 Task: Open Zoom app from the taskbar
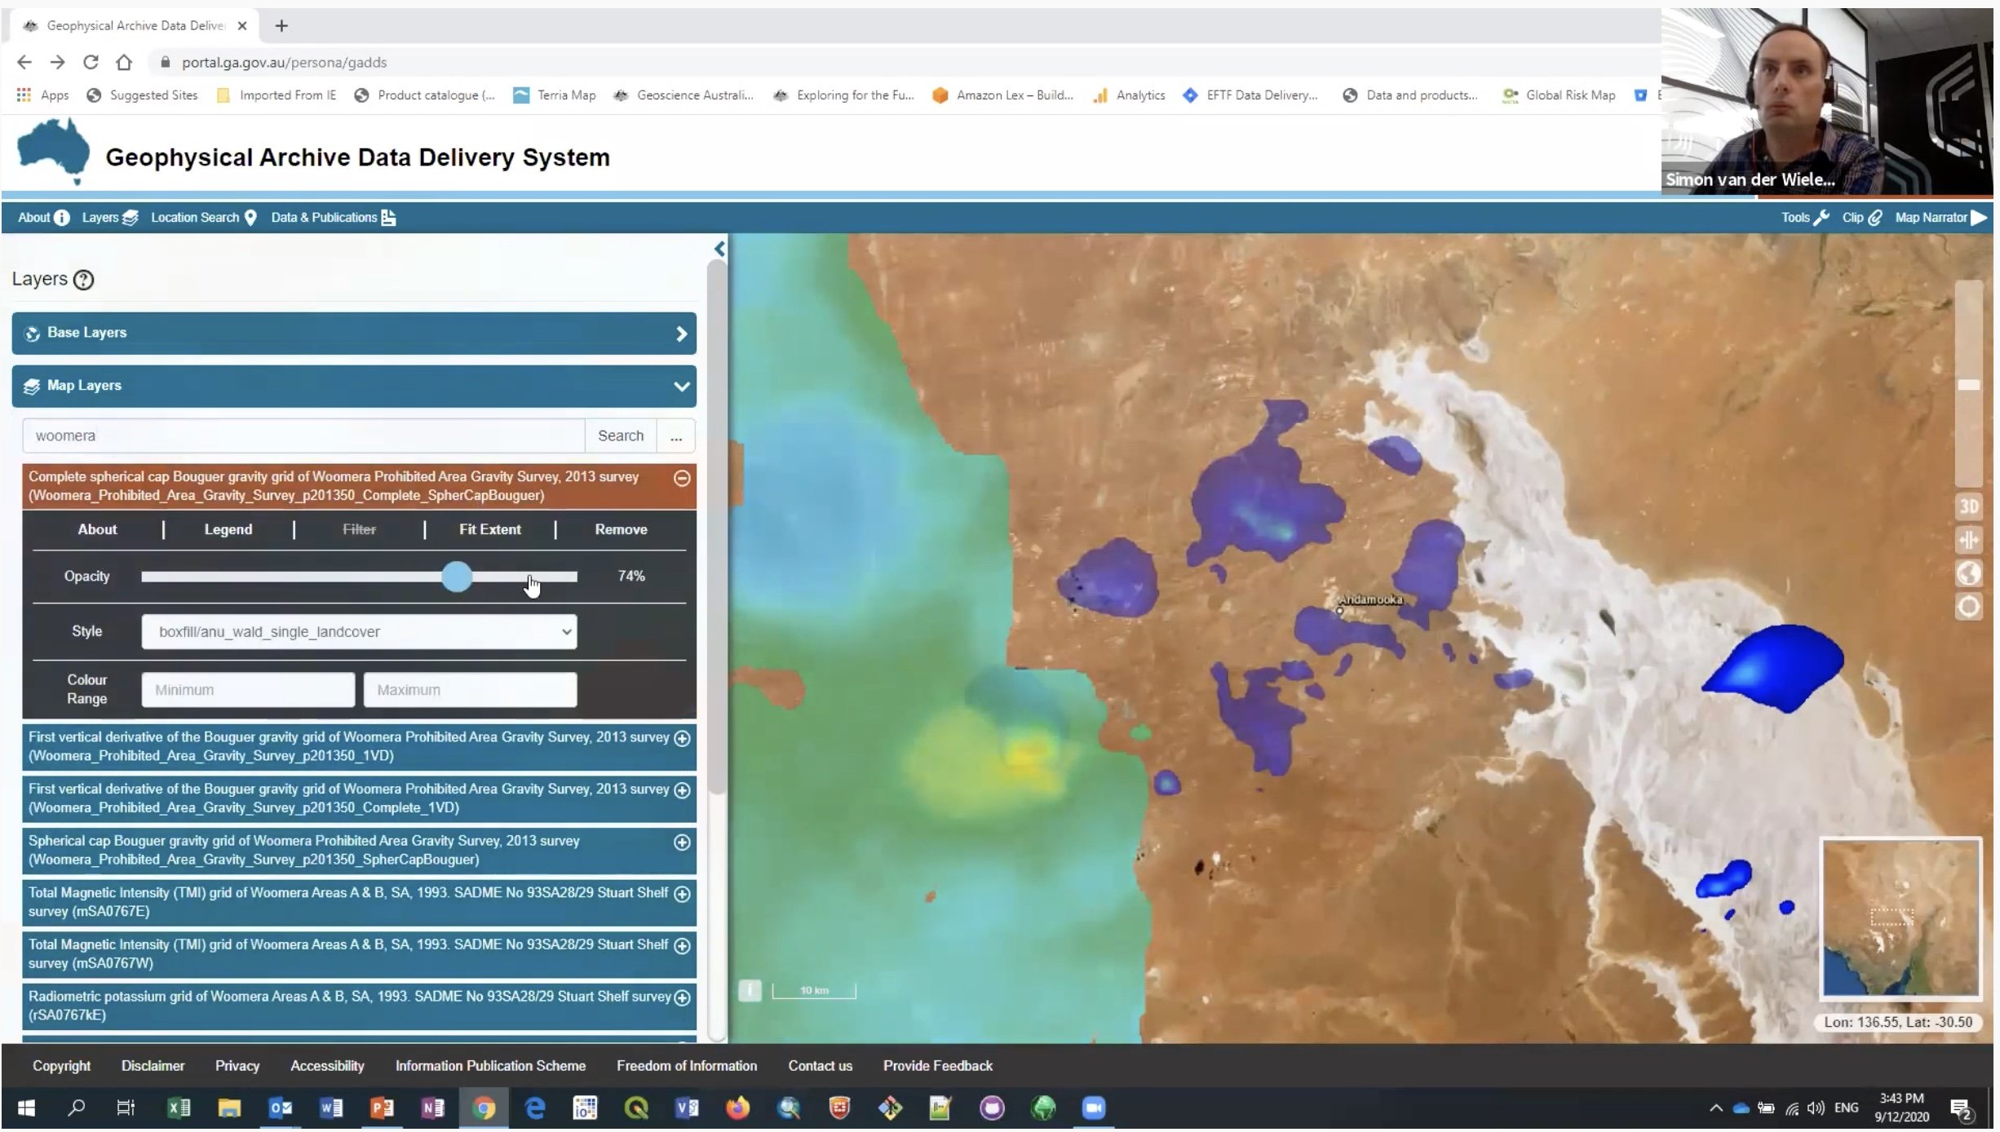[1093, 1108]
